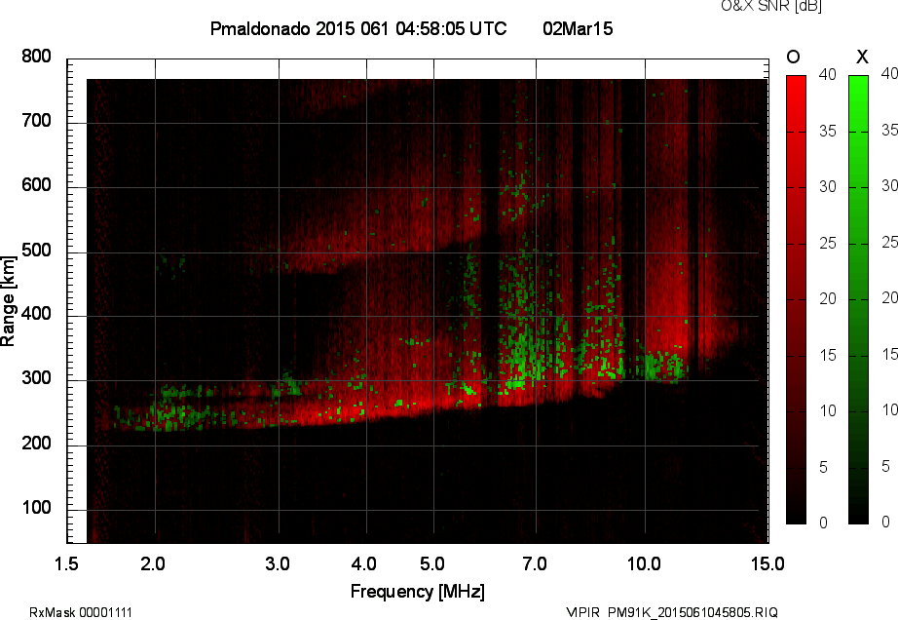The width and height of the screenshot is (898, 620).
Task: Select the date label 02Mar15
Action: click(x=578, y=28)
